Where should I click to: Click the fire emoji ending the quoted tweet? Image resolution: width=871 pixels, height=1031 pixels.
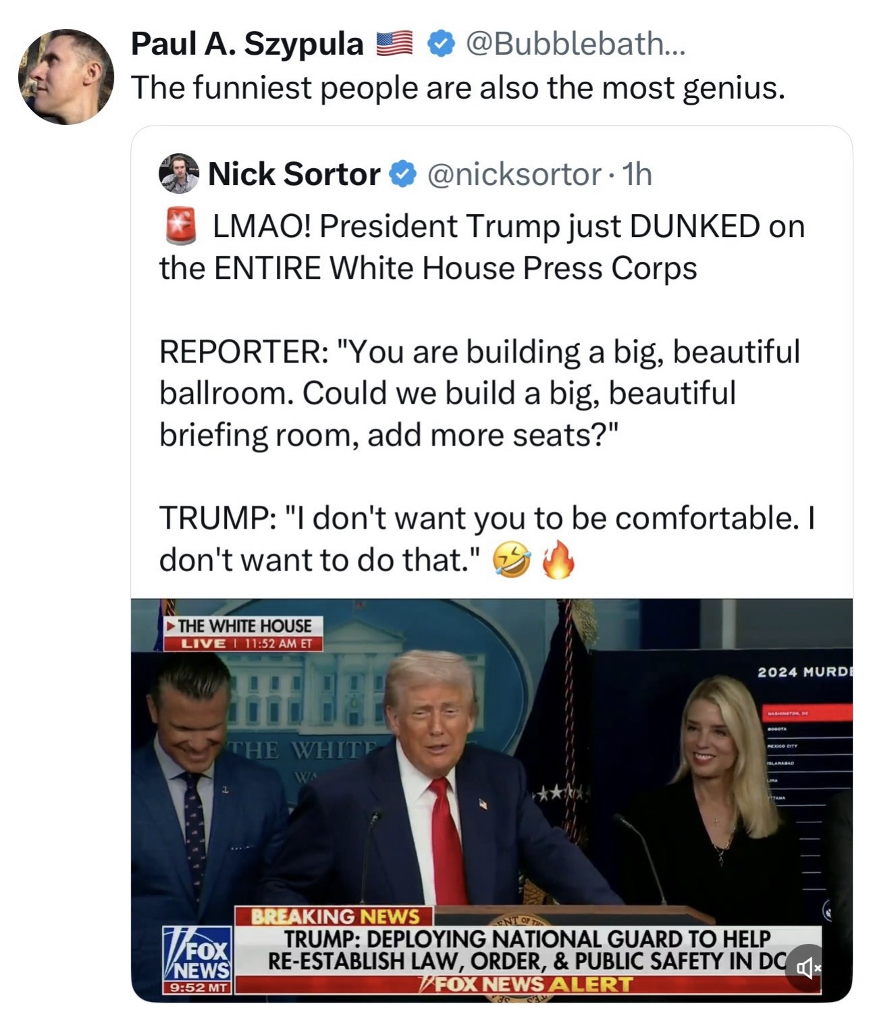pyautogui.click(x=558, y=560)
